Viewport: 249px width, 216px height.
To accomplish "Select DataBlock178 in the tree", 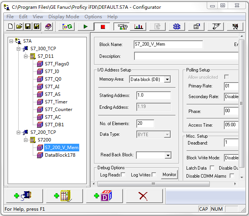I will (60, 155).
